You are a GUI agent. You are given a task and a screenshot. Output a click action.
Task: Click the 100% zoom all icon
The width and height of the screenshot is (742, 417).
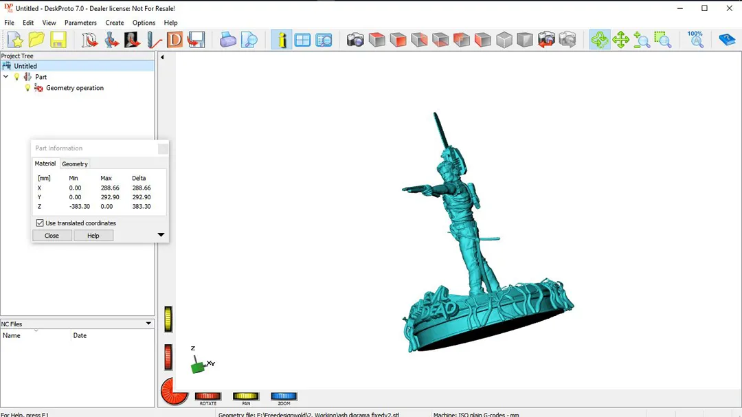(x=695, y=40)
